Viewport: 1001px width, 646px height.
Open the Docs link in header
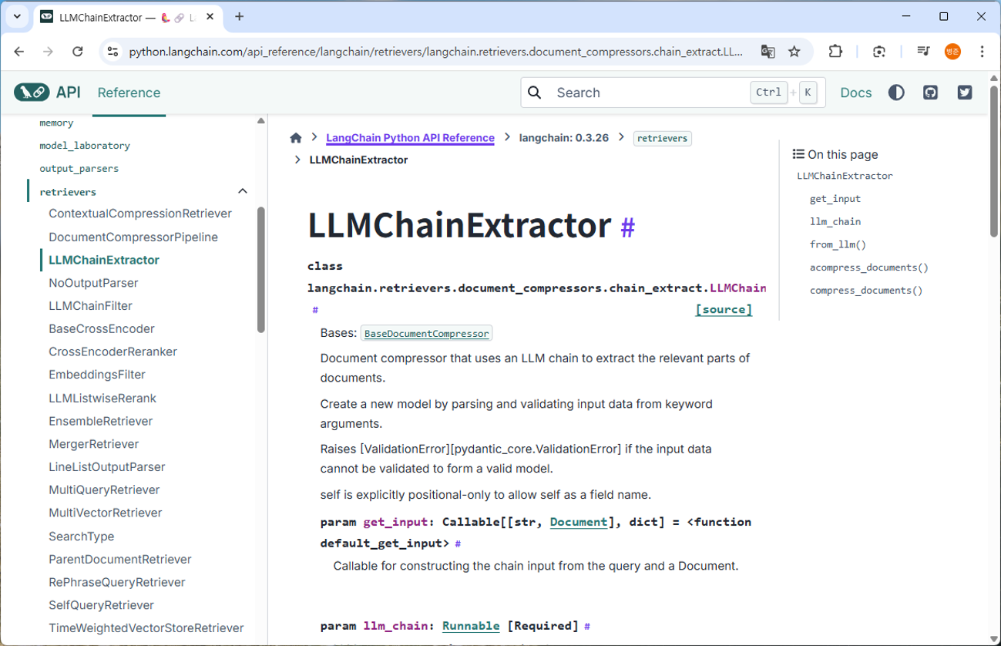(x=856, y=93)
